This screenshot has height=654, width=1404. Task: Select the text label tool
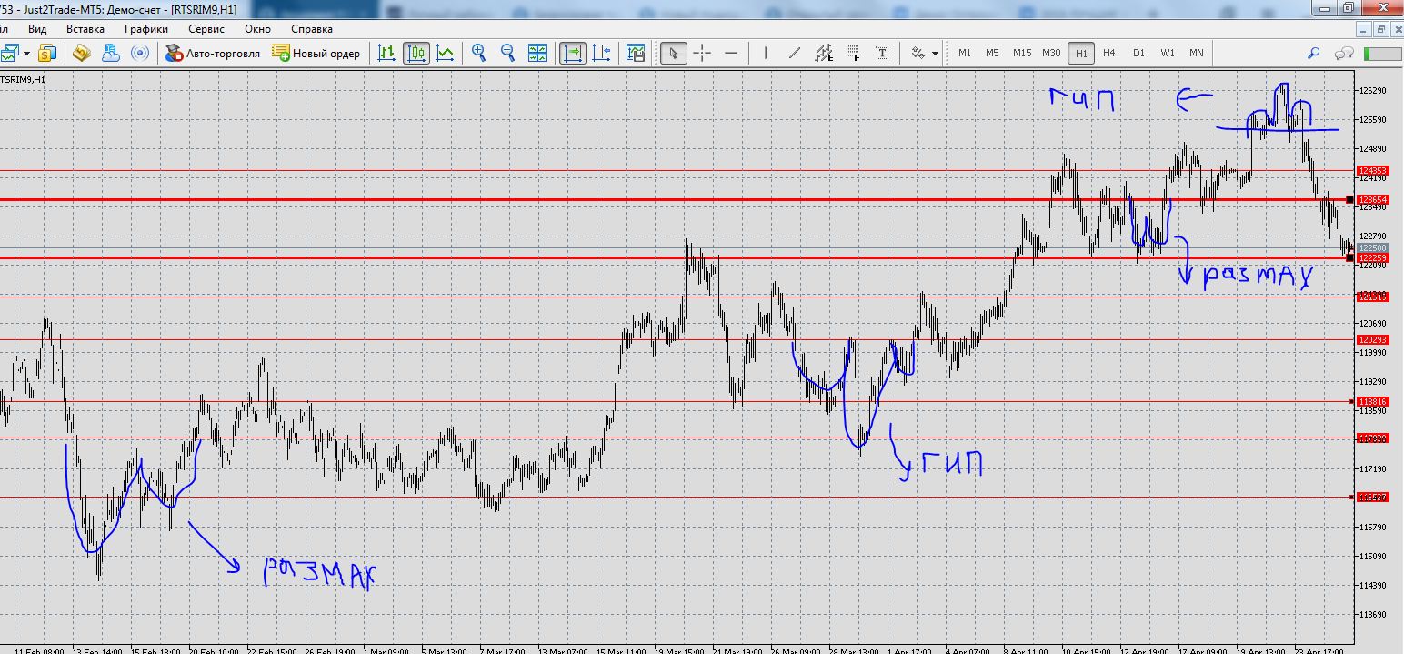[x=882, y=53]
